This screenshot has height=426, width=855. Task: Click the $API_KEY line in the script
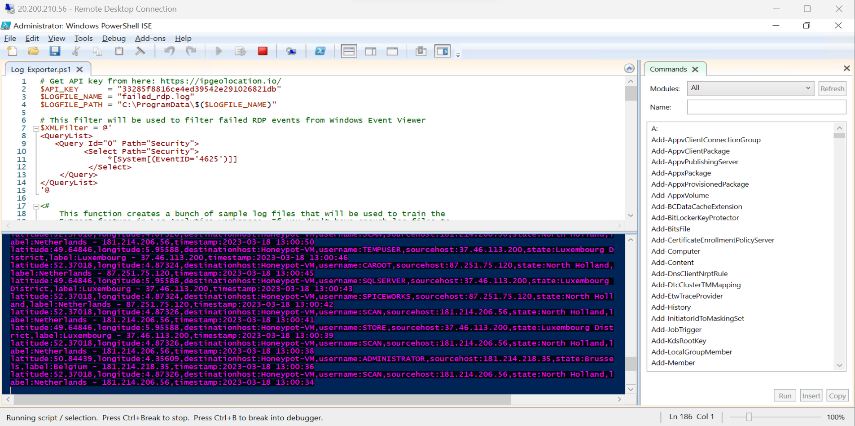pyautogui.click(x=161, y=89)
